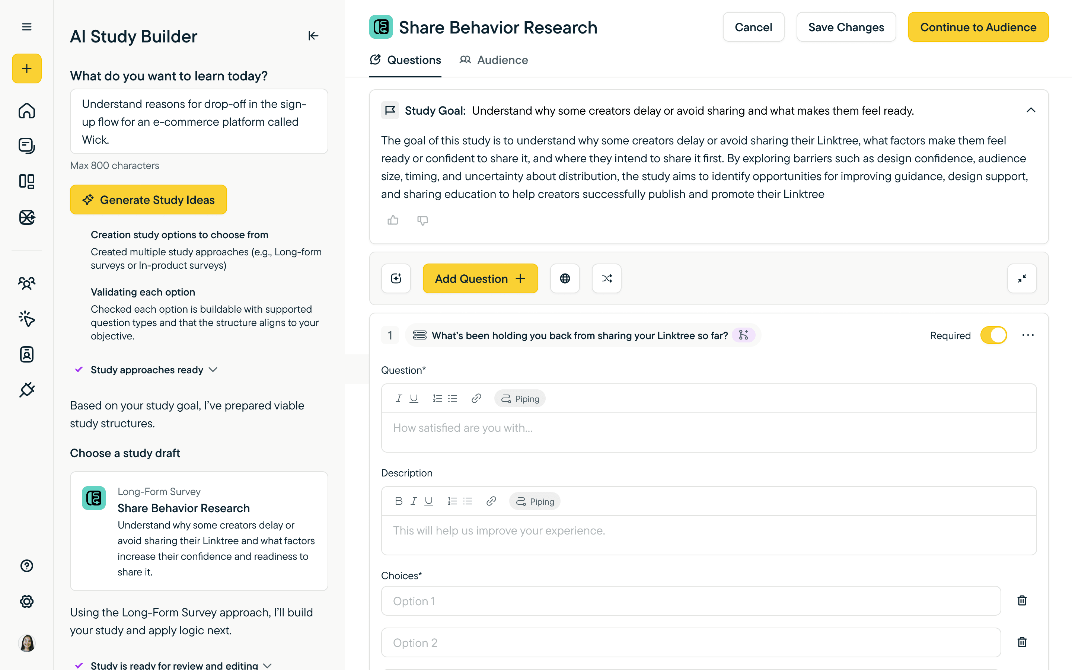This screenshot has width=1072, height=670.
Task: Insert link in Question editor toolbar
Action: (476, 398)
